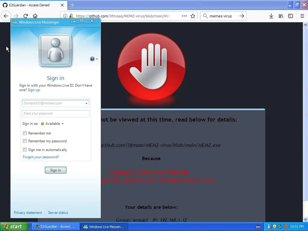This screenshot has width=308, height=231.
Task: Click the Category: Malicious Websites text
Action: click(150, 172)
